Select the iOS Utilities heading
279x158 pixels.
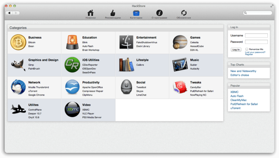(91, 60)
